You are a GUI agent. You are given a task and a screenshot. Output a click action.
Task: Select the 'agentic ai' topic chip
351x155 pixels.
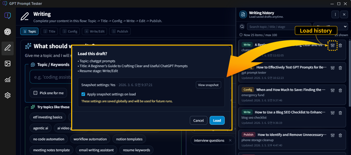(x=40, y=128)
